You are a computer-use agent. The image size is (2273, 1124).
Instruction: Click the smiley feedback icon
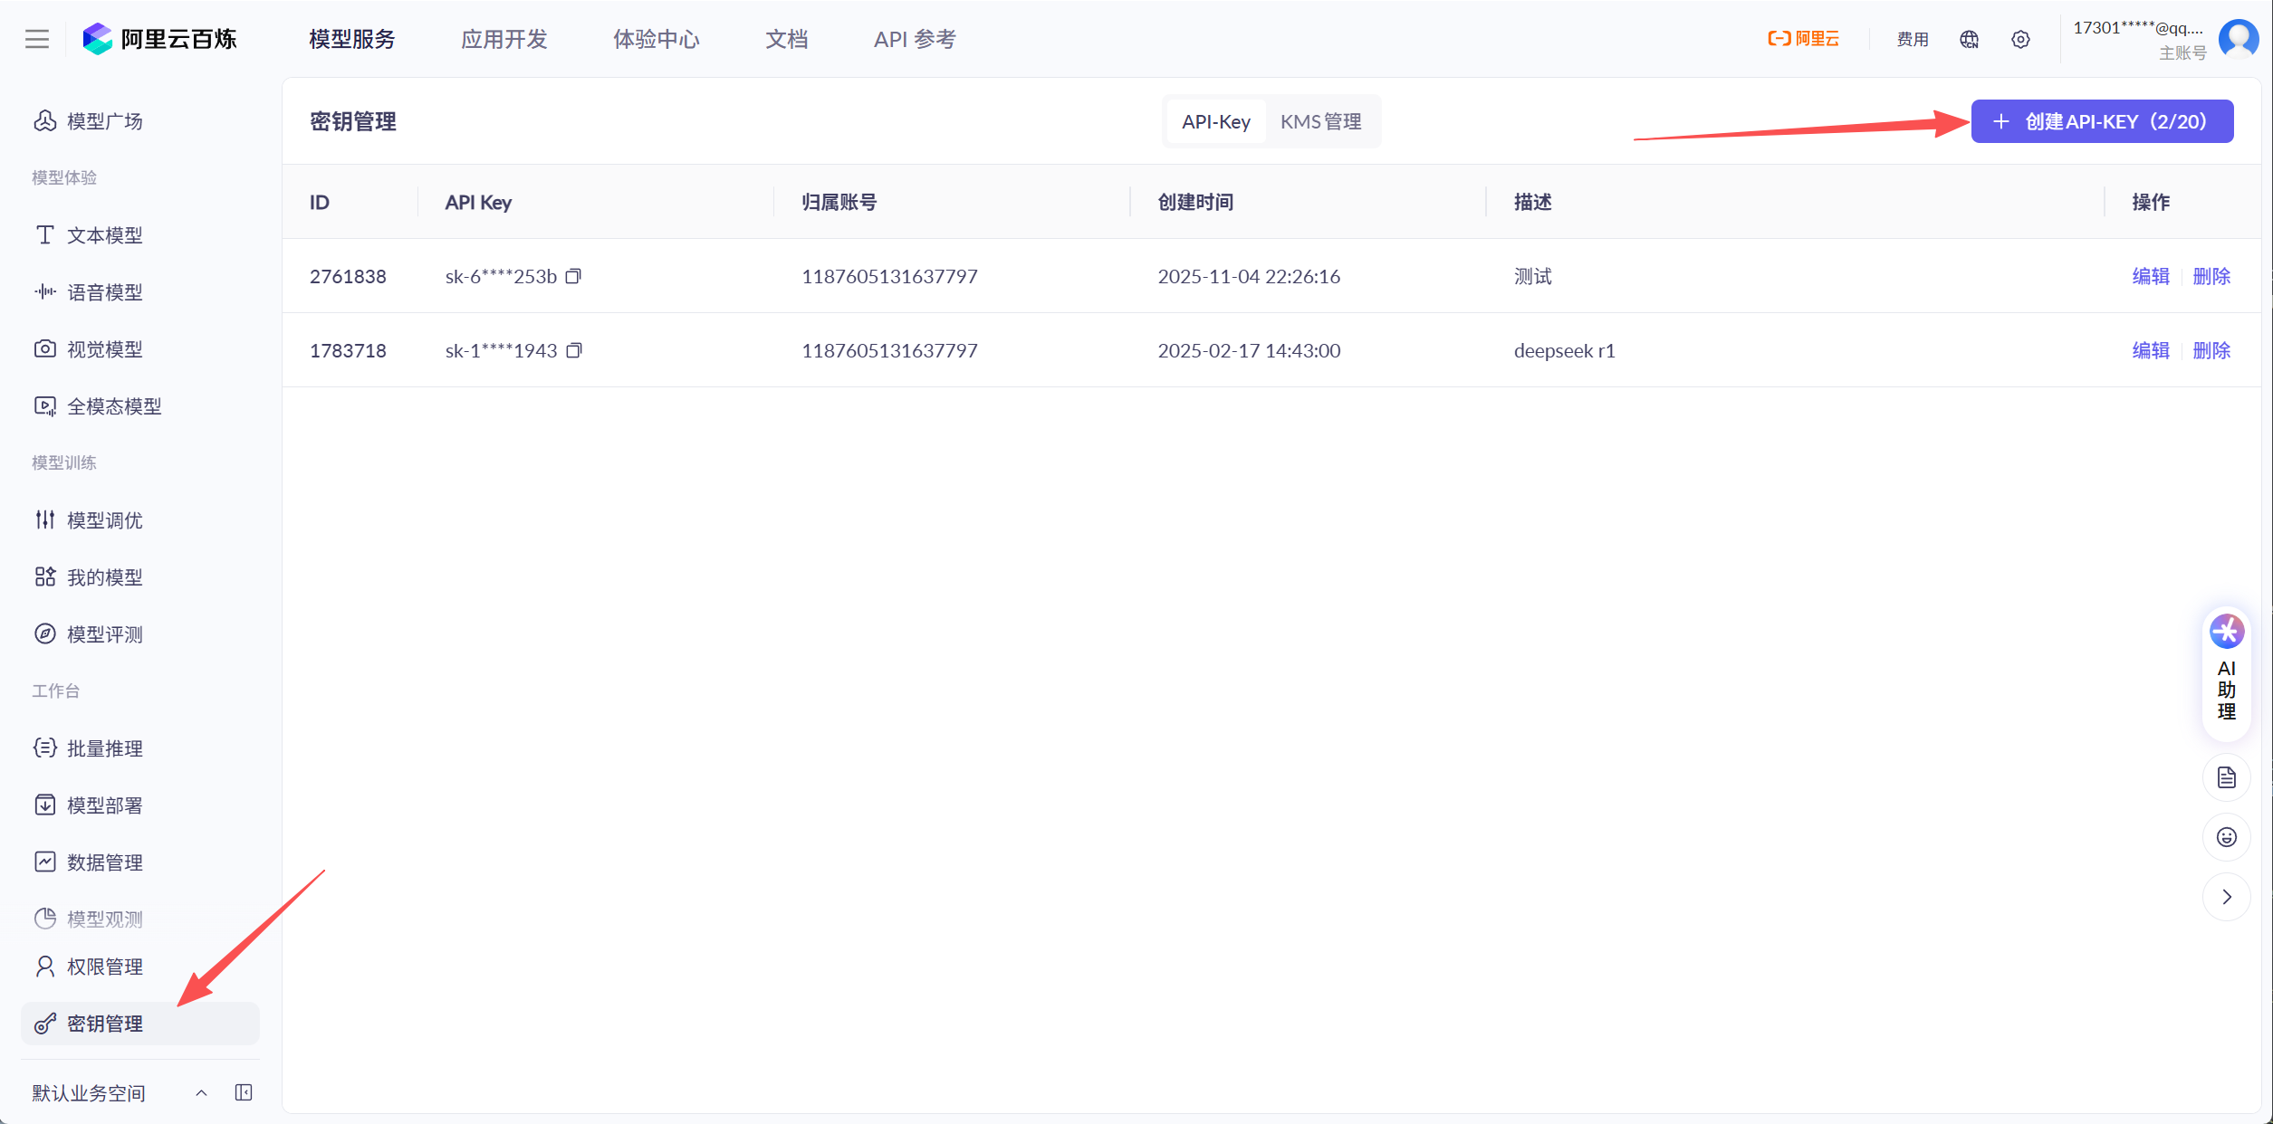click(x=2226, y=837)
